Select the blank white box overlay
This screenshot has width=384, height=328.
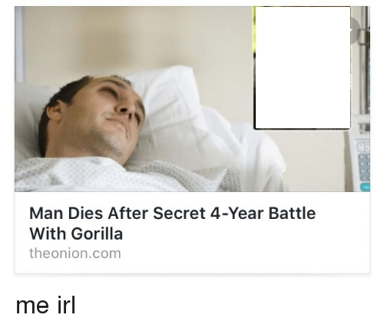(x=303, y=68)
